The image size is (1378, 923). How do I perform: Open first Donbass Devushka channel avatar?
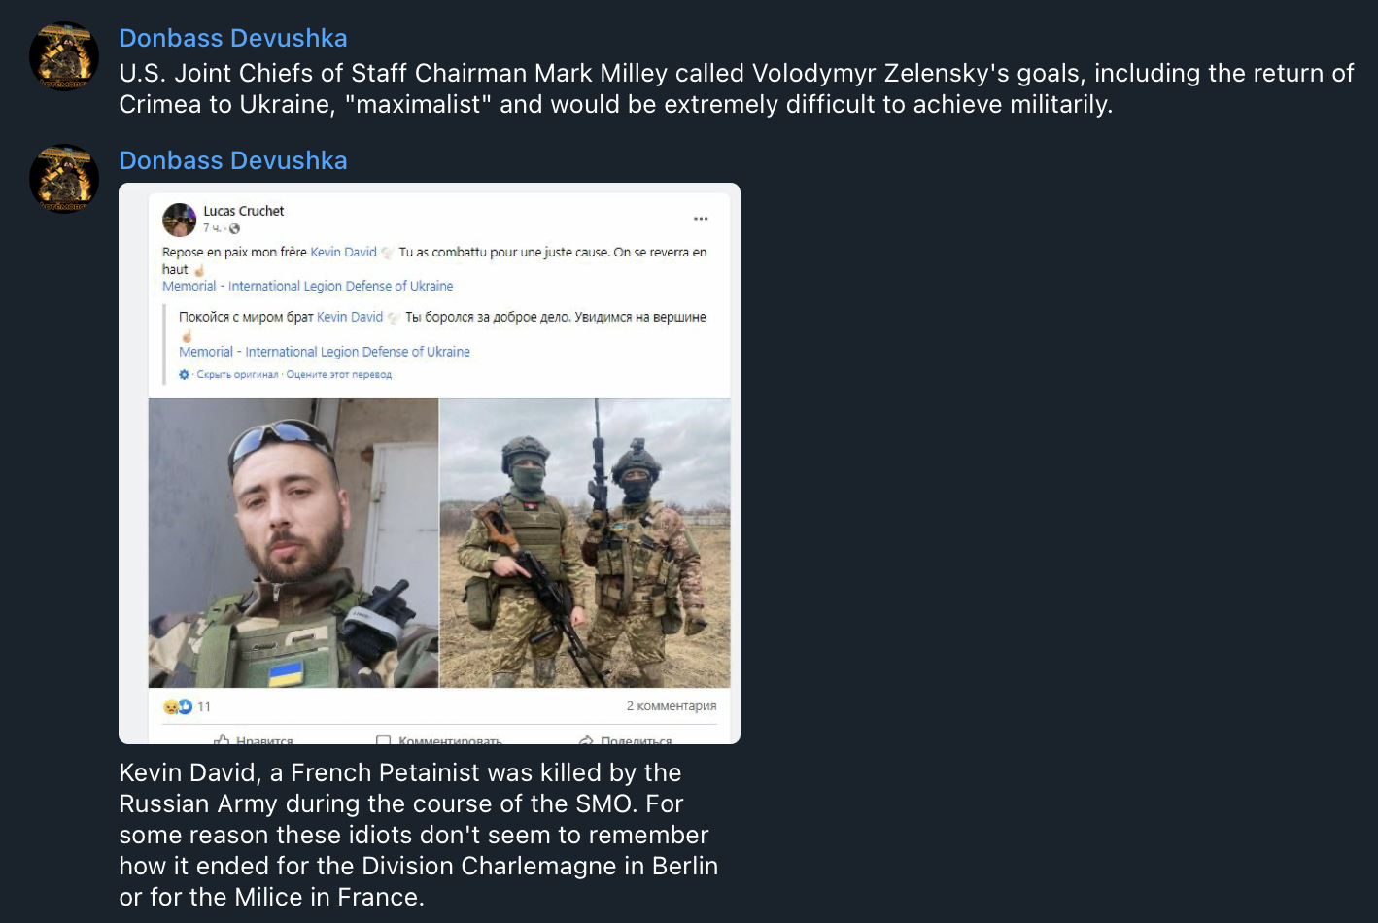[64, 56]
